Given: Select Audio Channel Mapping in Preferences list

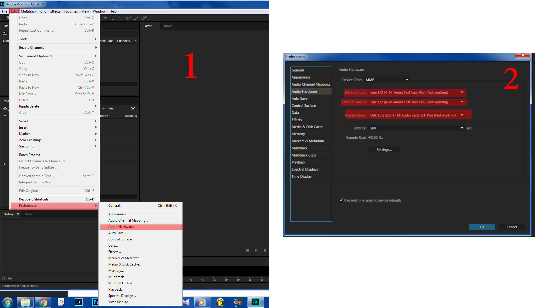Looking at the screenshot, I should [x=311, y=84].
